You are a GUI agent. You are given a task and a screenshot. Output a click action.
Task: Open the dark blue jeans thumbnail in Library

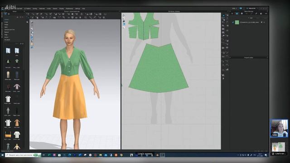pyautogui.click(x=17, y=75)
